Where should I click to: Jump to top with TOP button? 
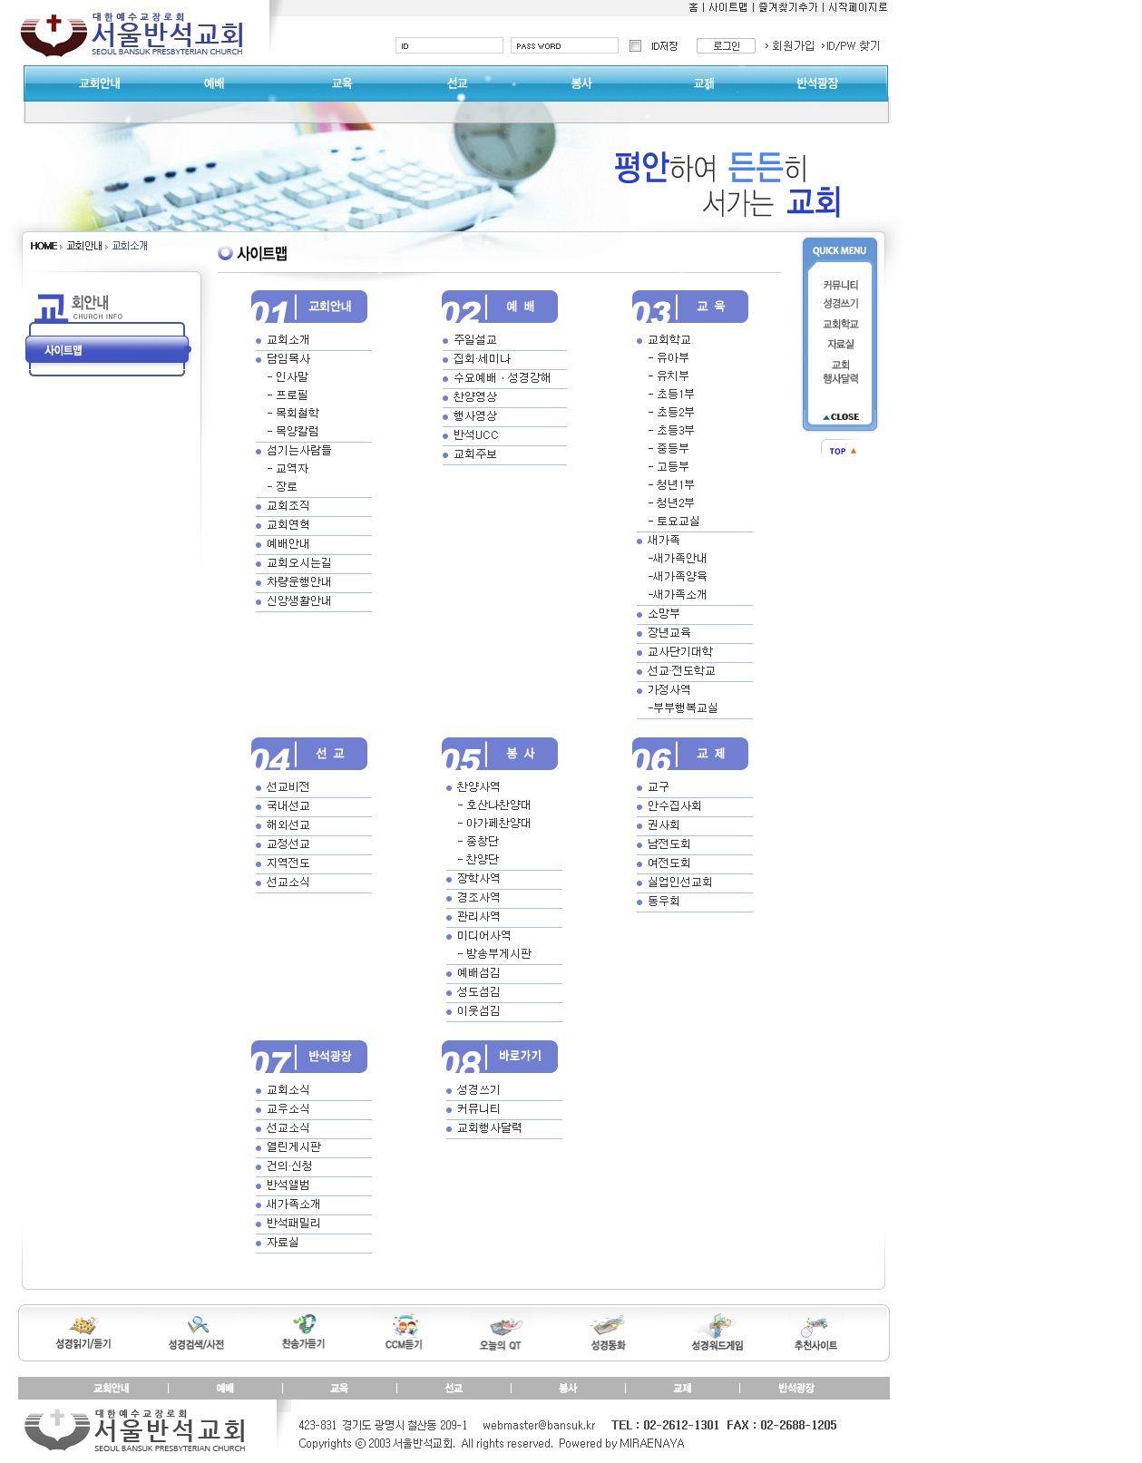coord(842,451)
